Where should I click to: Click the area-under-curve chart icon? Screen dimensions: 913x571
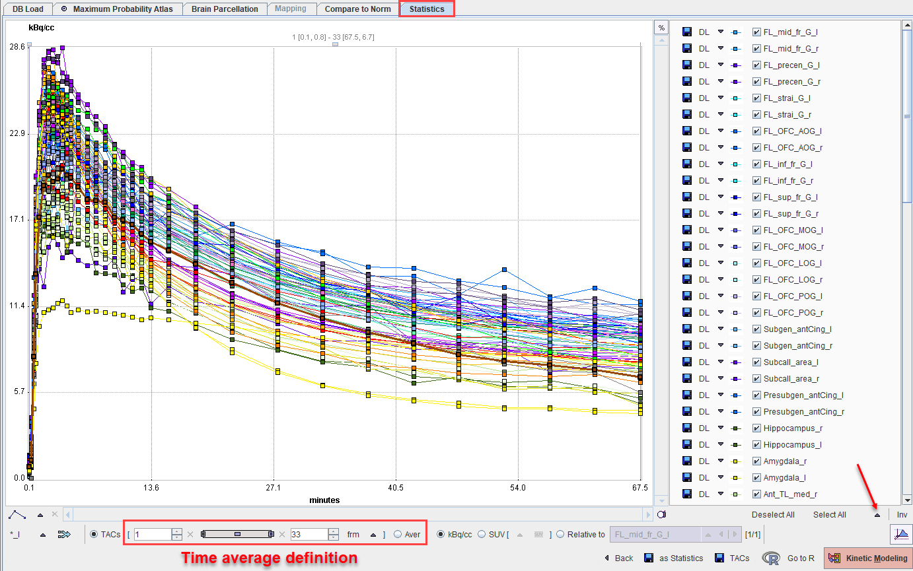click(x=900, y=533)
